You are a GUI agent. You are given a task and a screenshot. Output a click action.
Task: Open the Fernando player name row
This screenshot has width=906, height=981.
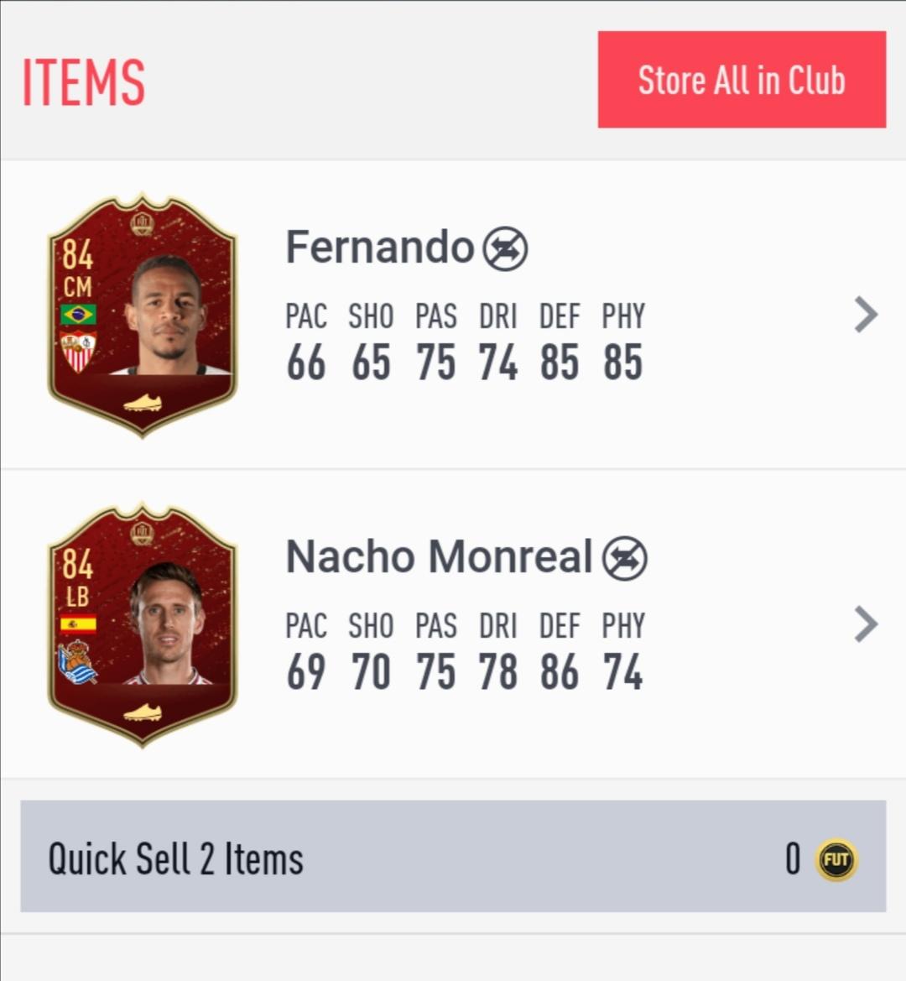pyautogui.click(x=453, y=314)
